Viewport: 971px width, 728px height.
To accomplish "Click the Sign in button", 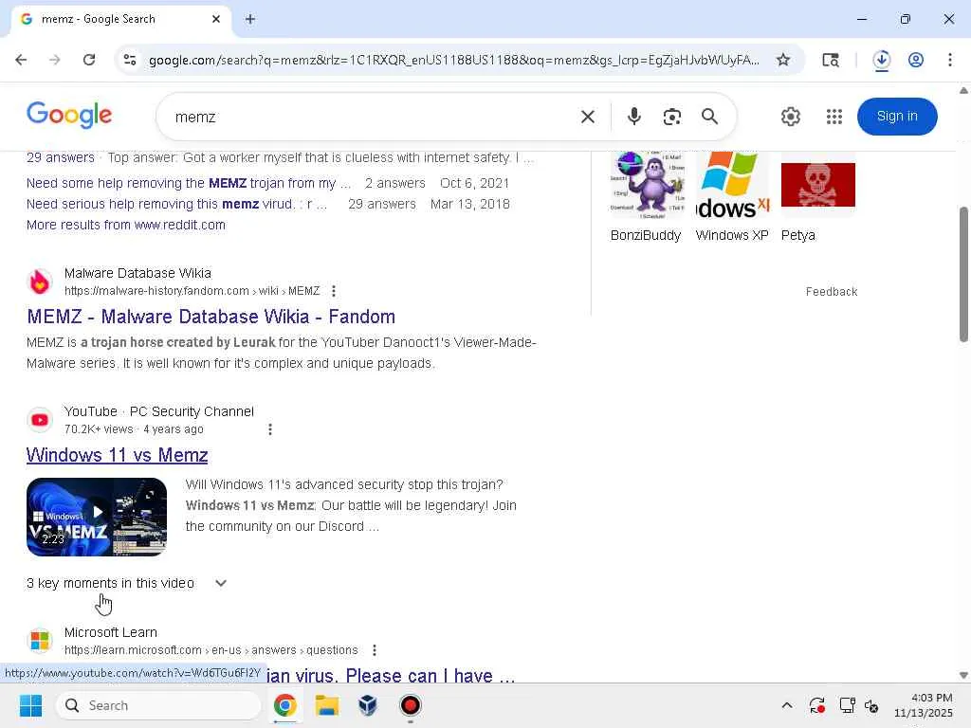I will (x=897, y=117).
